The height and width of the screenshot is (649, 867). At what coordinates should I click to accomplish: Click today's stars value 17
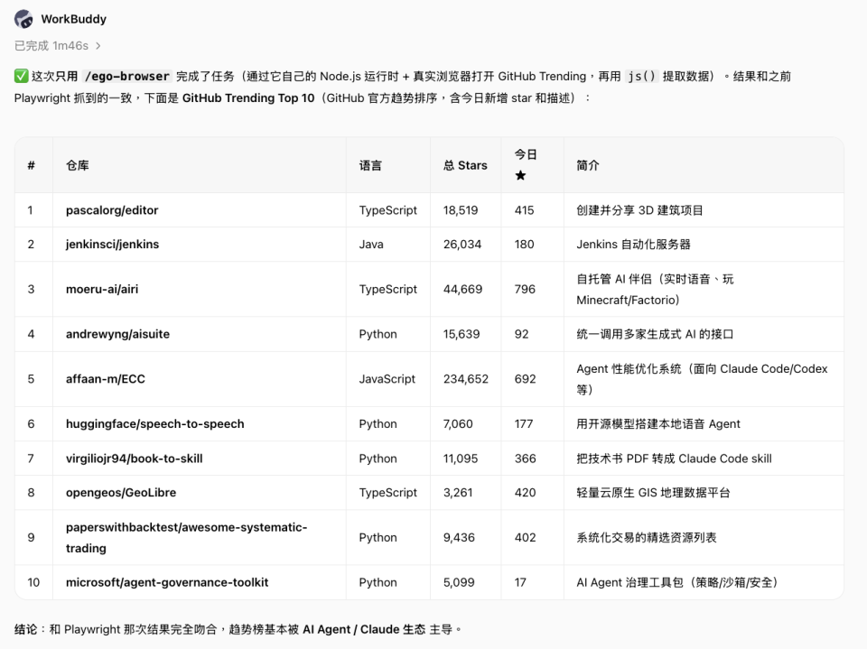coord(520,582)
